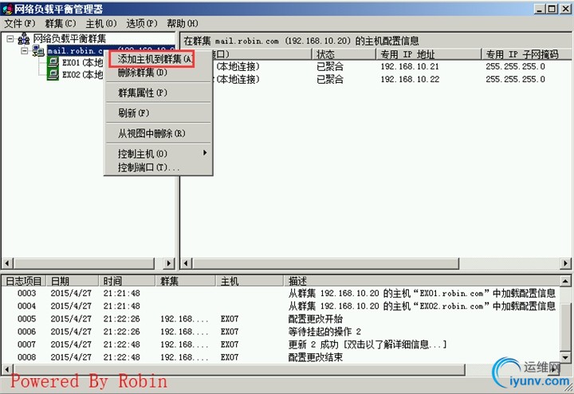The image size is (574, 394).
Task: Choose 从视图中删除 from context menu
Action: click(158, 134)
